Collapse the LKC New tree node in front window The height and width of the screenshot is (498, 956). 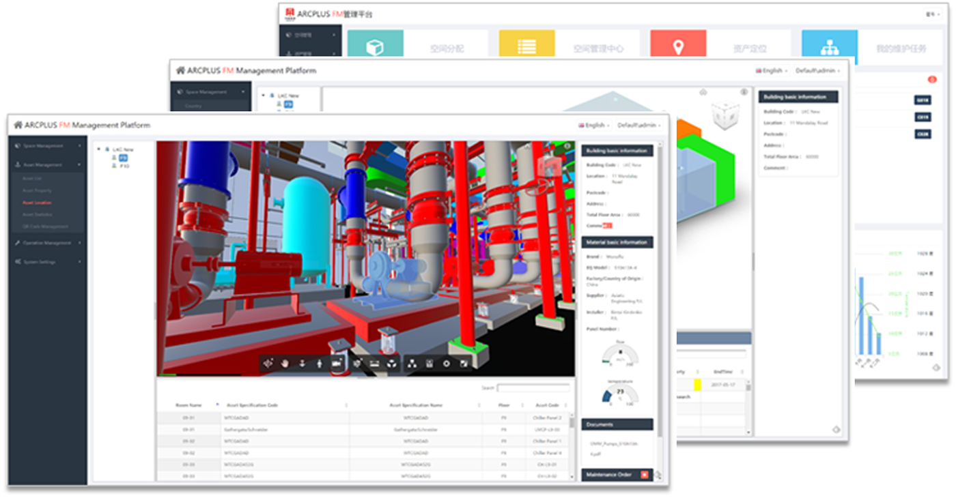pos(98,149)
